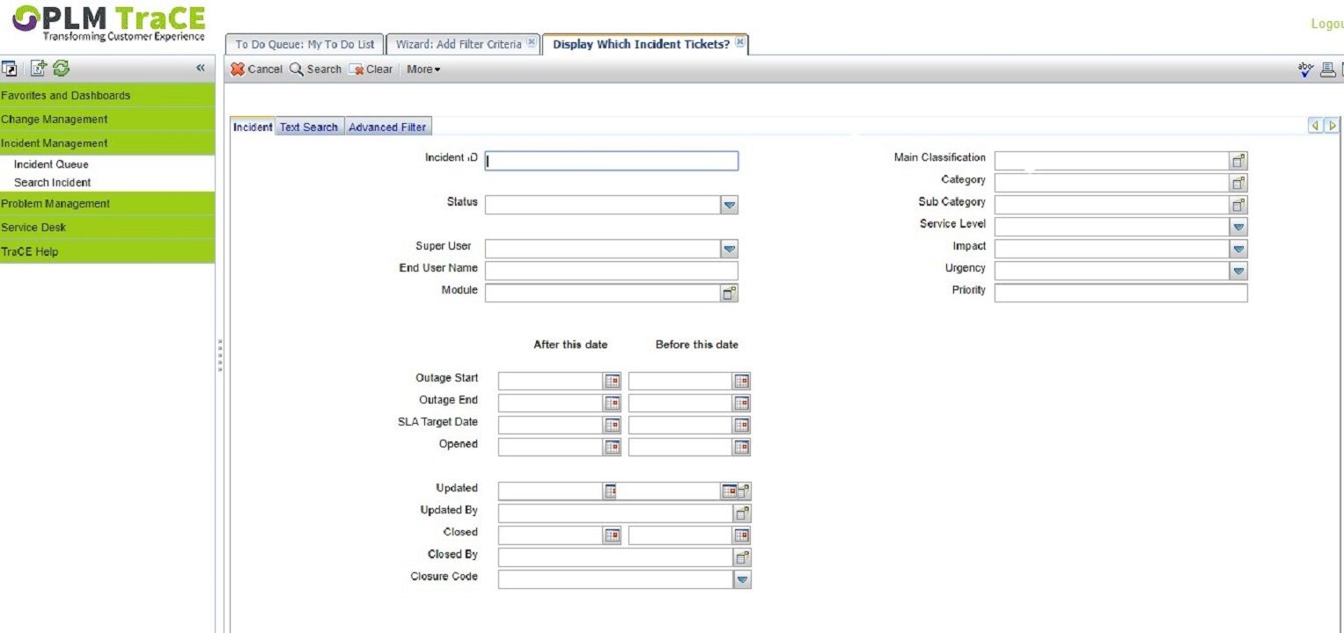The height and width of the screenshot is (633, 1344).
Task: Switch to the Text Search tab
Action: 308,127
